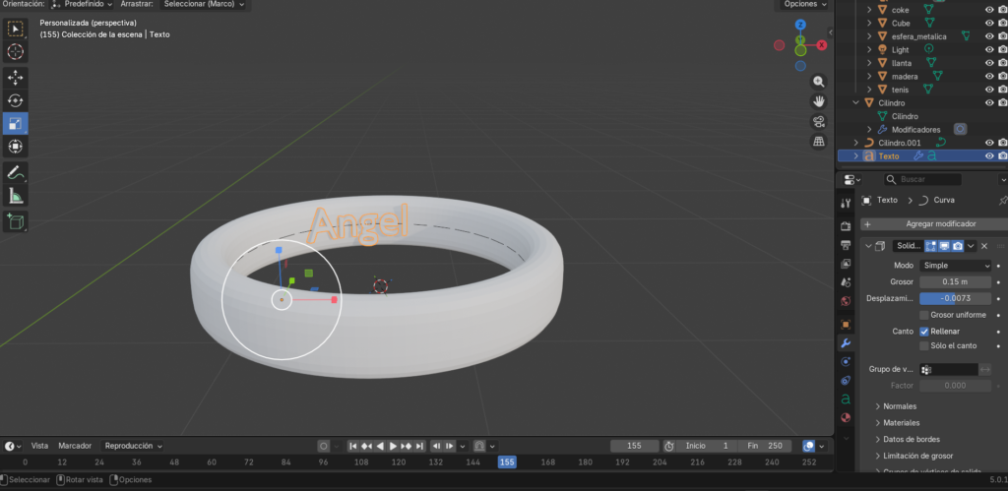The image size is (1008, 491).
Task: Activate the 3D Cursor tool
Action: (x=16, y=51)
